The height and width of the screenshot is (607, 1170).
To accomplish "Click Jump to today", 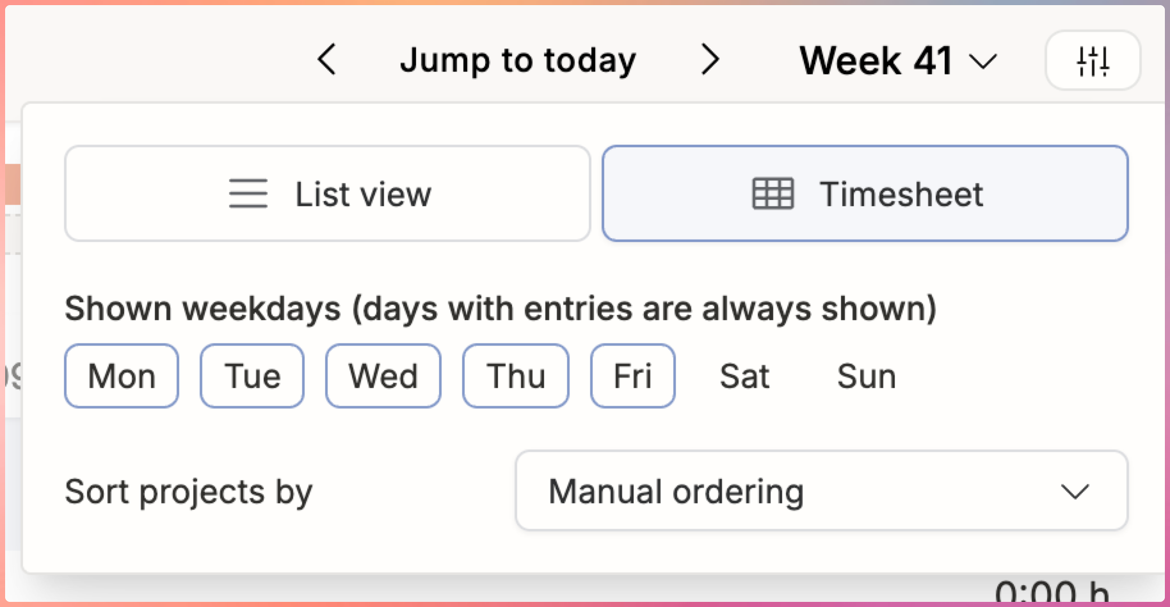I will click(x=518, y=60).
